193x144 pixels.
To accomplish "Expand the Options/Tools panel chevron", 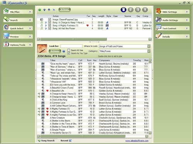I will 30,45.
